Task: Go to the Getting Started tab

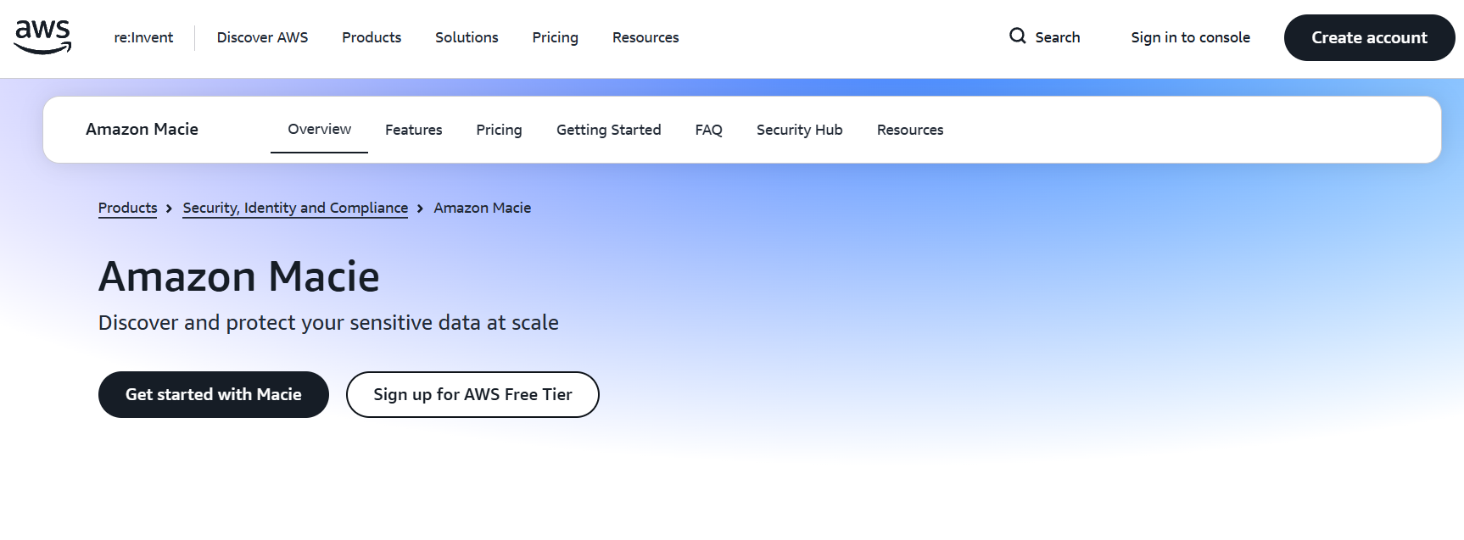Action: [x=608, y=130]
